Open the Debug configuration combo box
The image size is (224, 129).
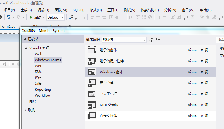click(55, 17)
